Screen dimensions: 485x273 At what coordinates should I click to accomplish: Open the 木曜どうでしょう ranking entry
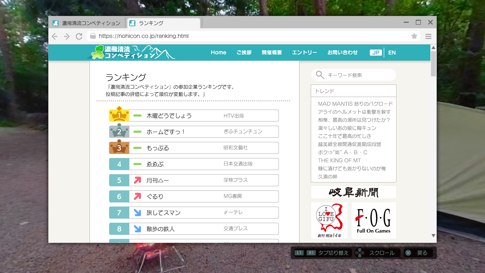click(169, 116)
